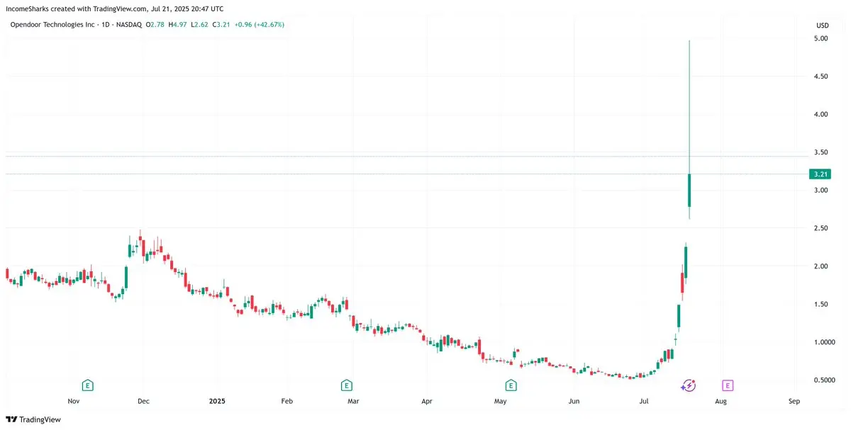Click the Aug date axis label

pos(721,401)
